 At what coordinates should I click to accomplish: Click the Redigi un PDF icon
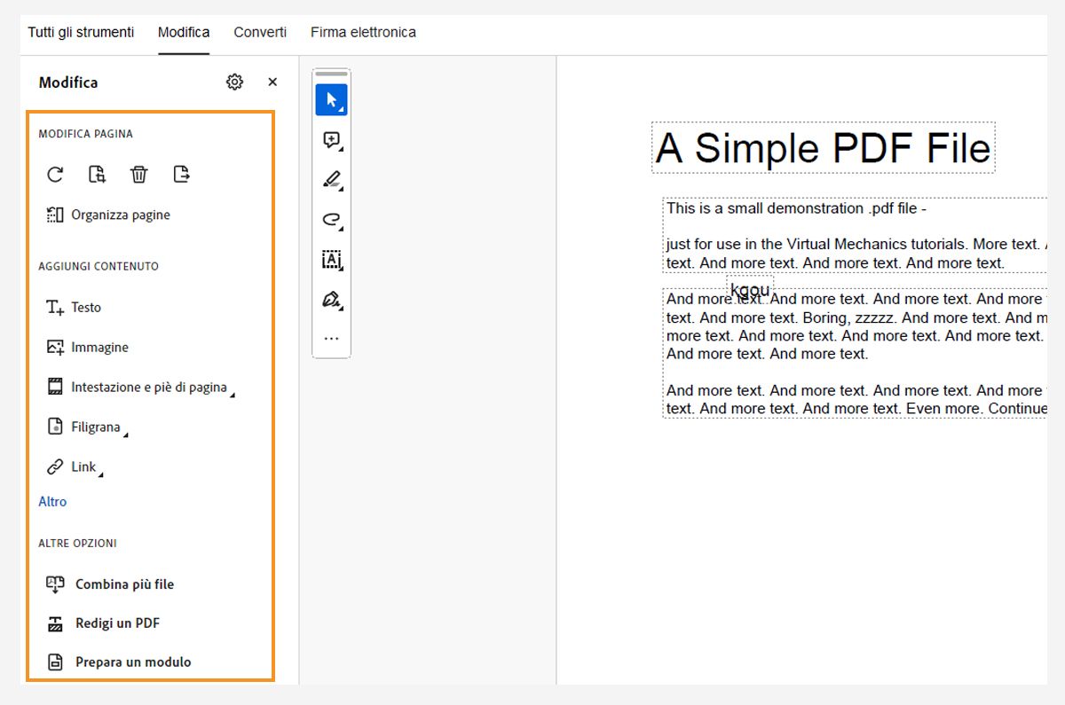[x=55, y=623]
